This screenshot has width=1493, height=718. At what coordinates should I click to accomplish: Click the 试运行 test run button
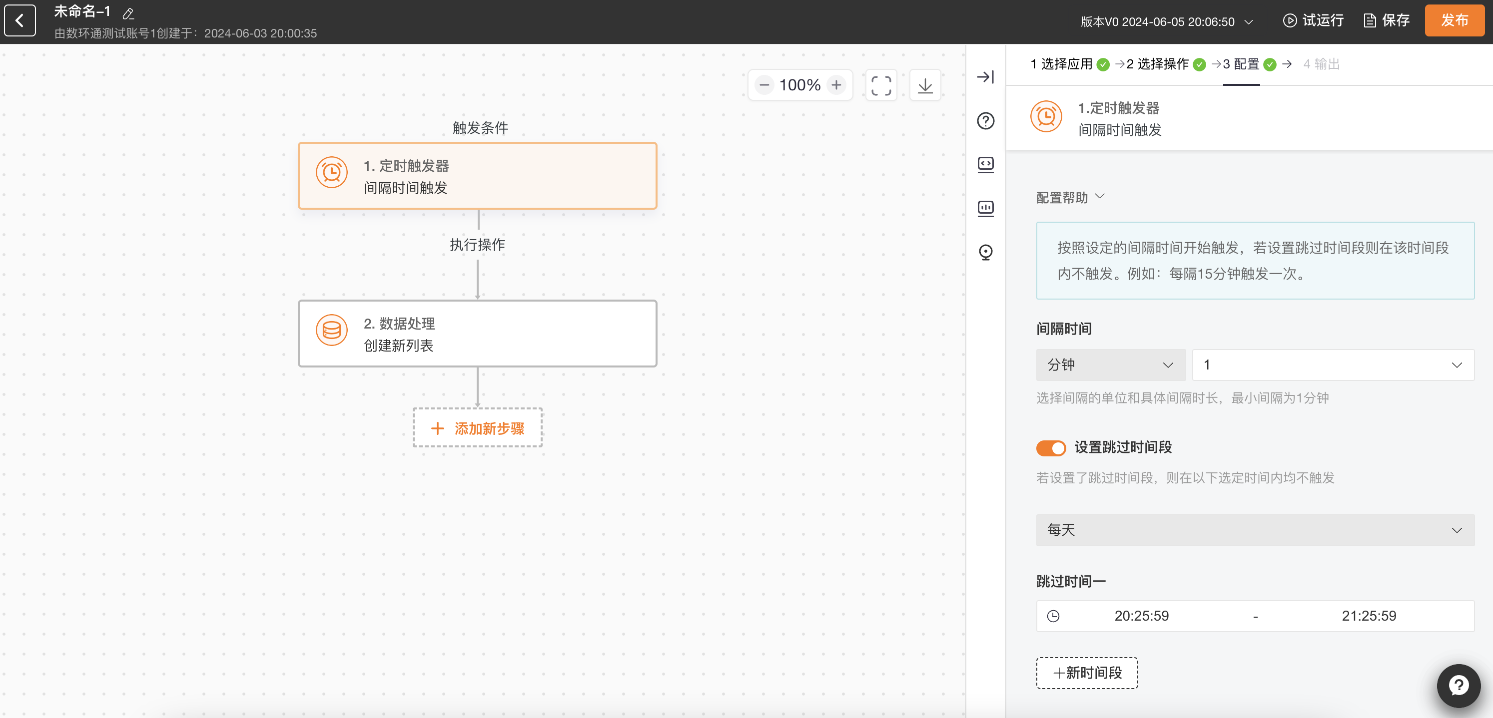[1313, 21]
